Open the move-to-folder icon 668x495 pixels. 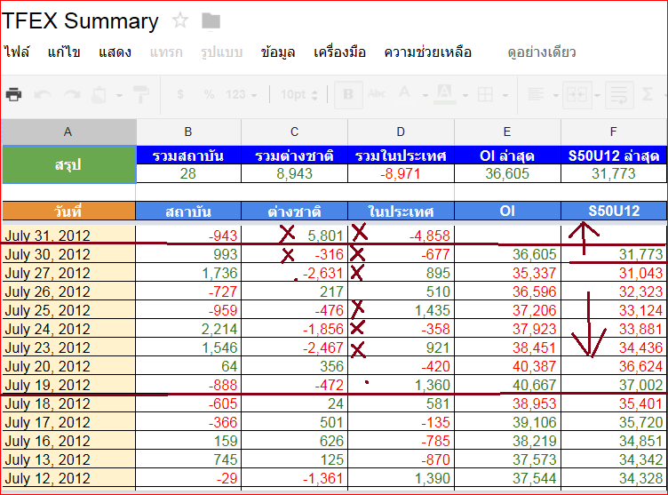click(211, 21)
